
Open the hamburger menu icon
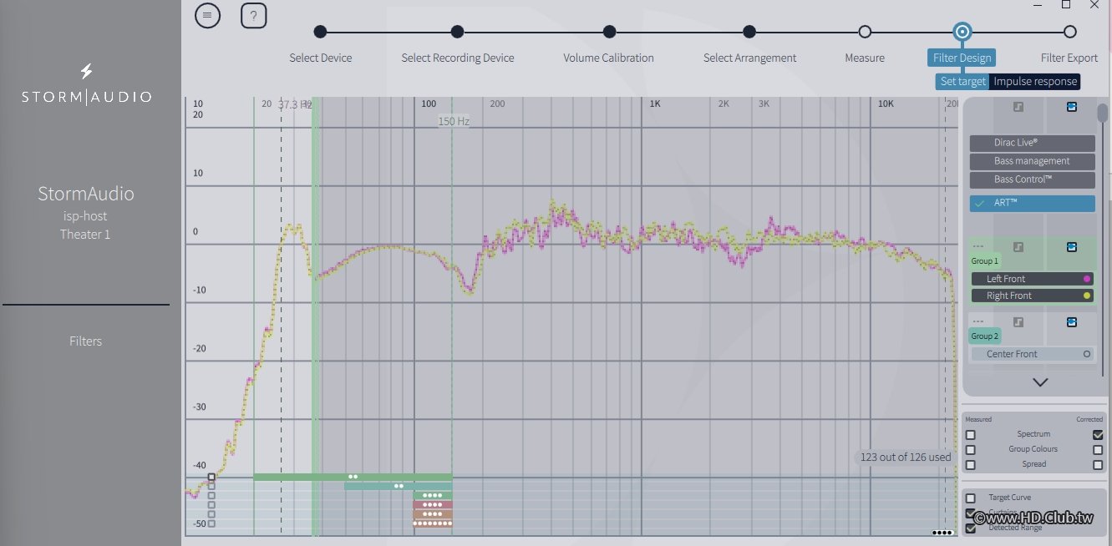pos(207,15)
